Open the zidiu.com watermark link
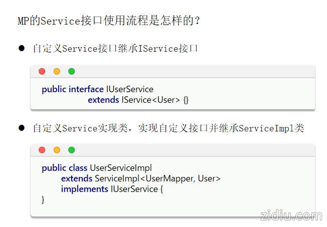The image size is (327, 227). pos(291,215)
